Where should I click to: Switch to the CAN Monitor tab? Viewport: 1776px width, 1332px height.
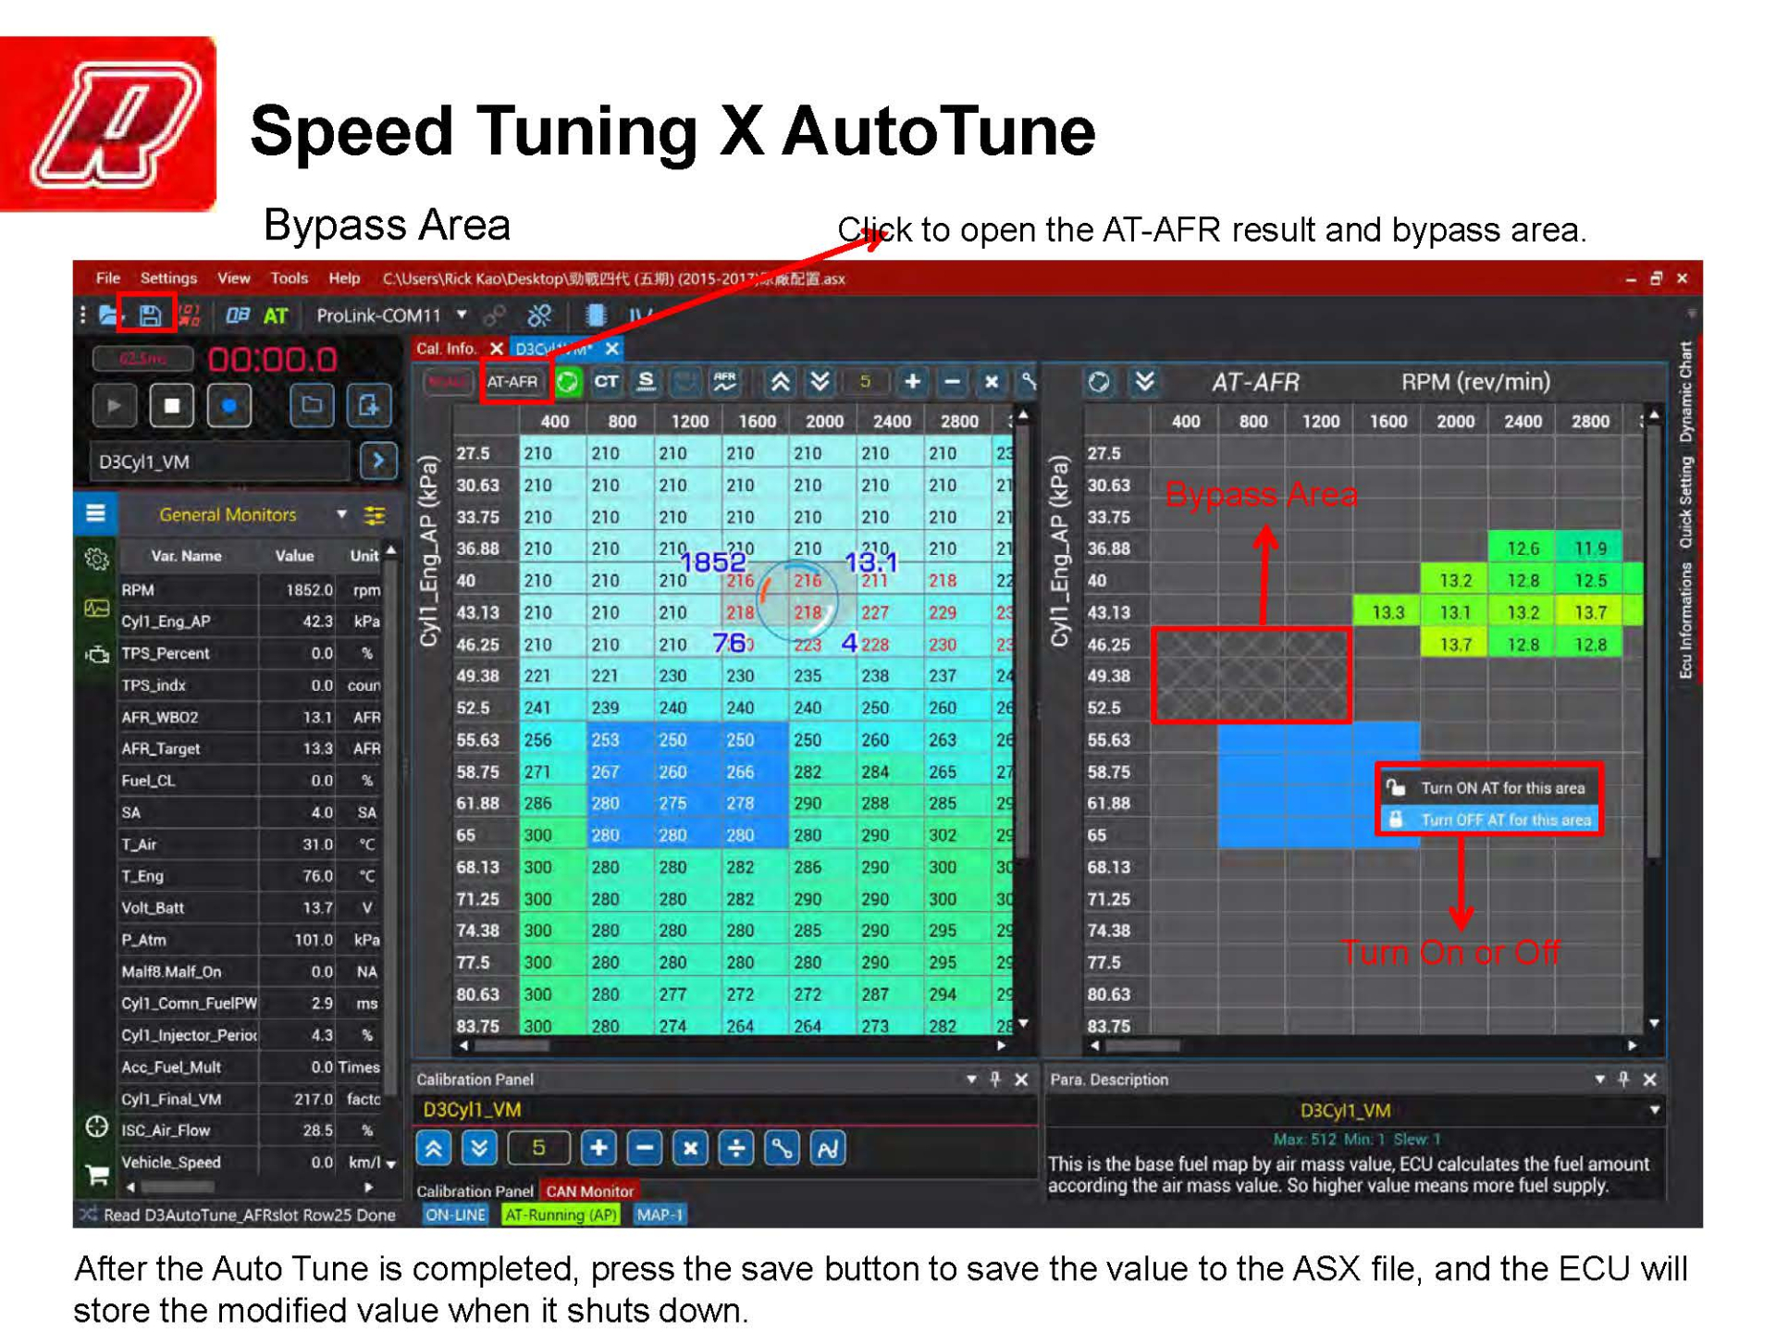tap(589, 1191)
